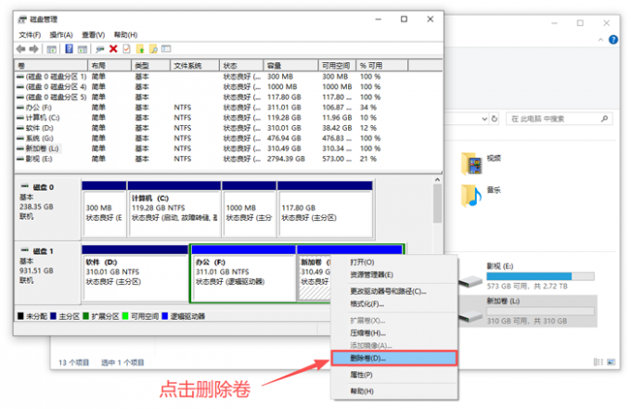This screenshot has width=631, height=409.
Task: Click the 视频 folder icon in Explorer window
Action: click(x=471, y=163)
